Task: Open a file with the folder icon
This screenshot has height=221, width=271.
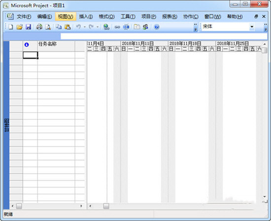Action: 20,27
